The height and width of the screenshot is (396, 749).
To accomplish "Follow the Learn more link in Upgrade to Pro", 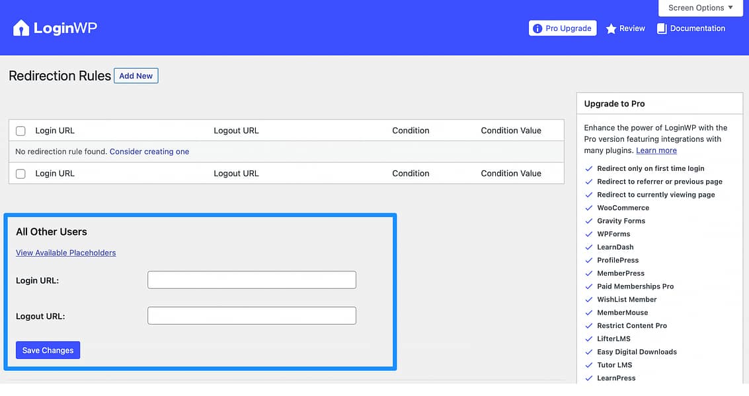I will pos(656,150).
